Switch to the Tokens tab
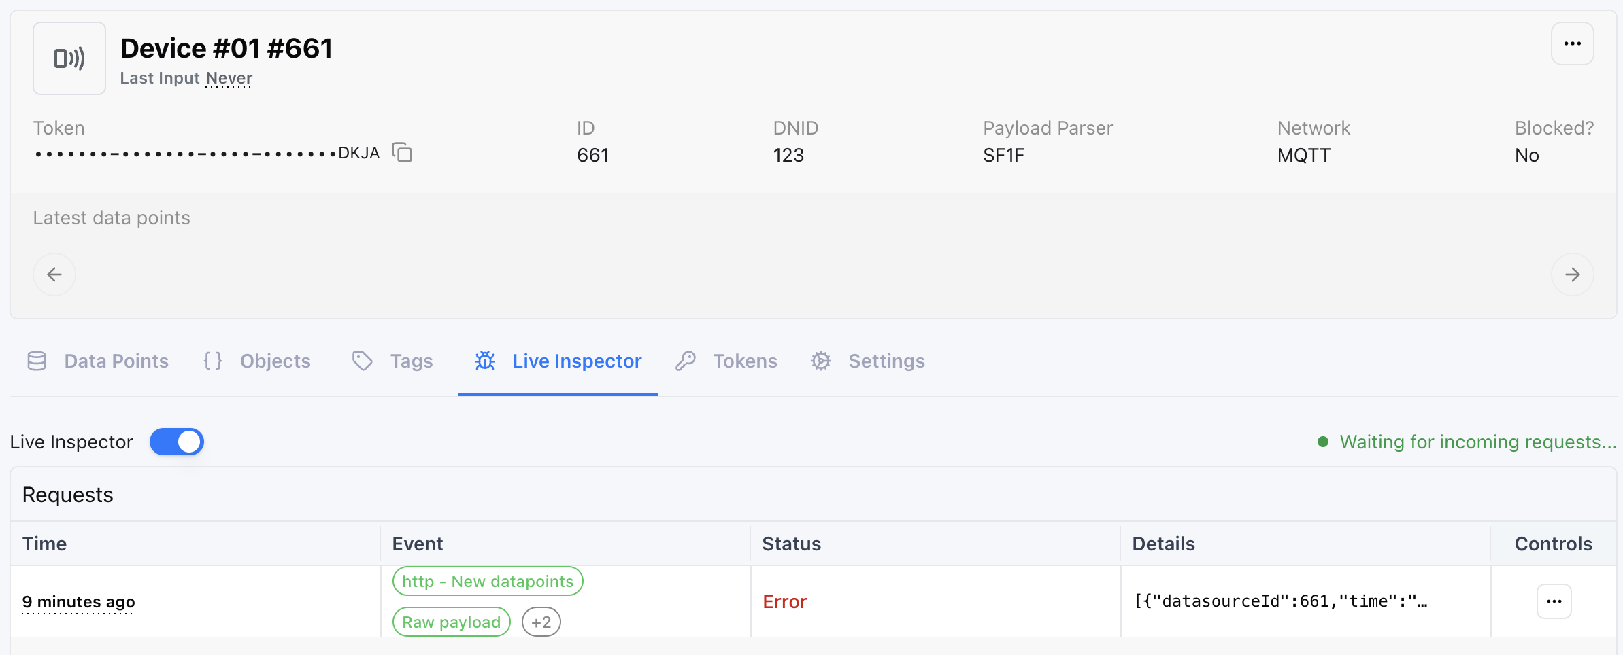Screen dimensions: 1623x655 [x=745, y=361]
